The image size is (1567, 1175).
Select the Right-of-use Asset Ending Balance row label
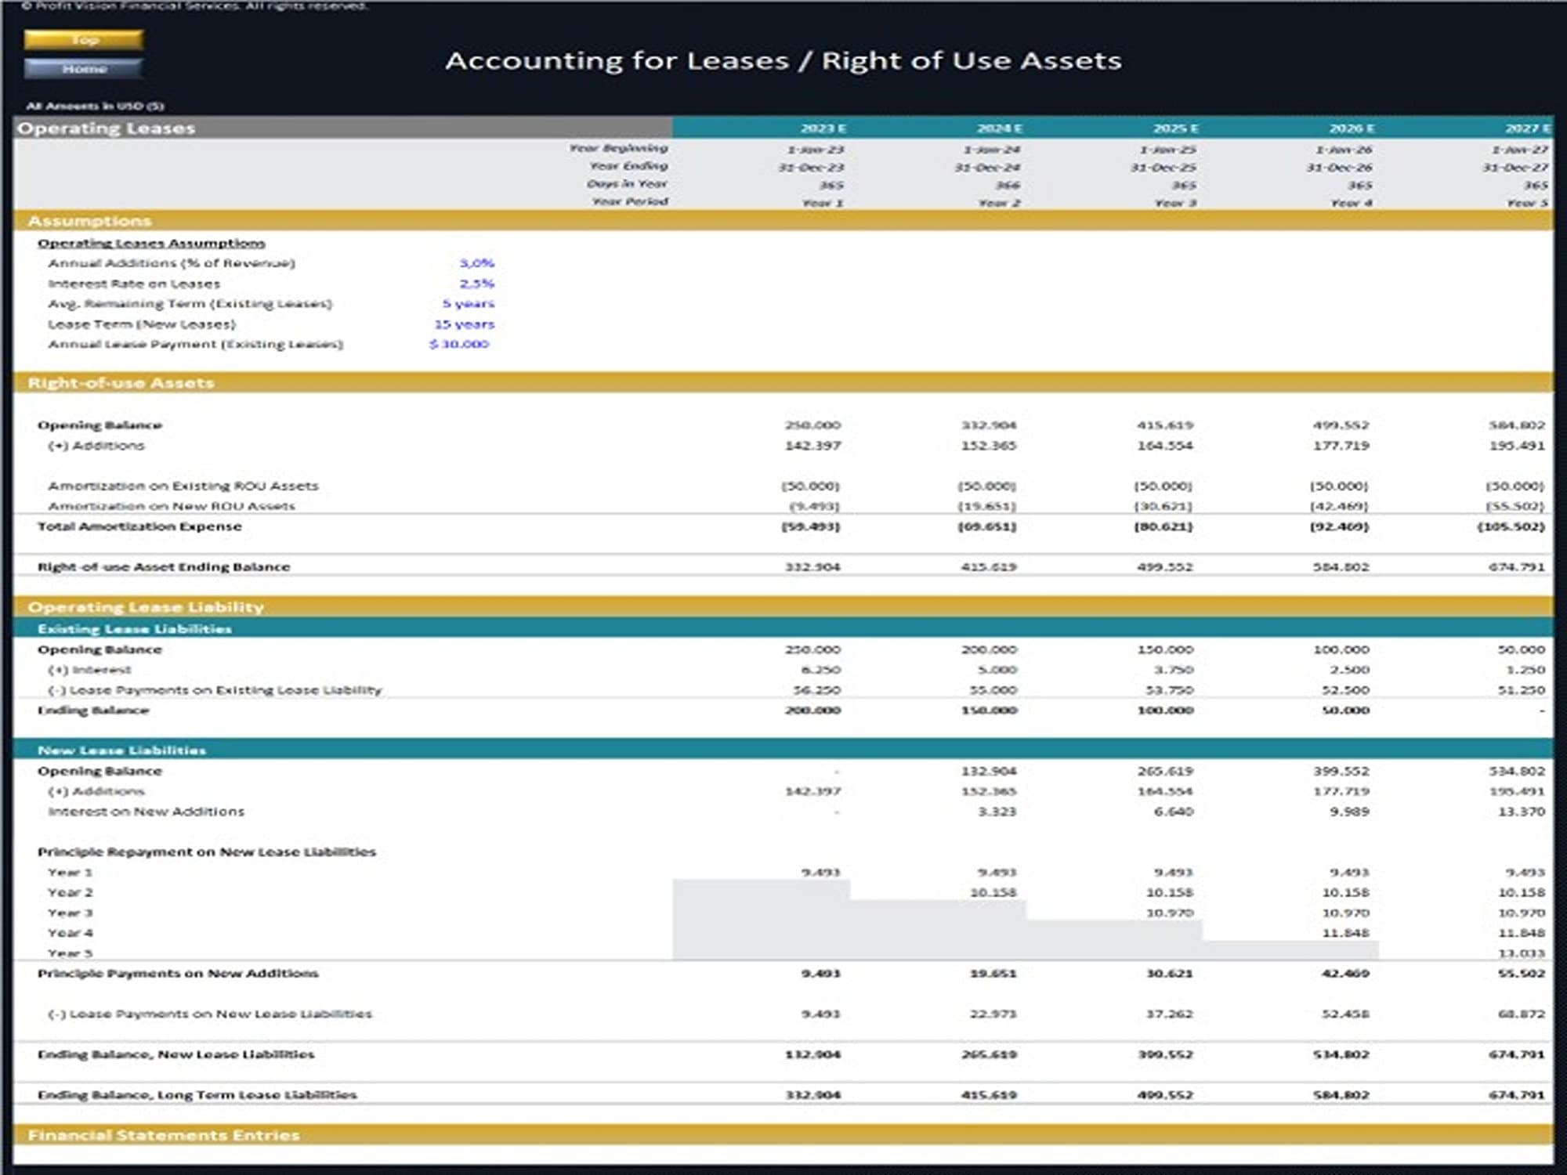point(163,566)
